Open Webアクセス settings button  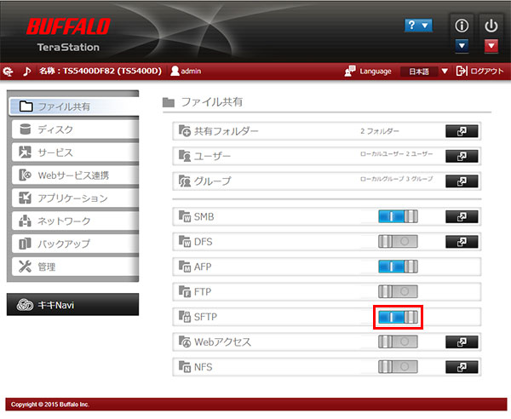pyautogui.click(x=462, y=342)
